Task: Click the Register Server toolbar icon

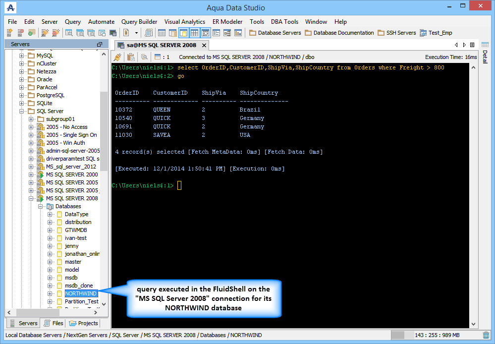Action: [x=9, y=33]
